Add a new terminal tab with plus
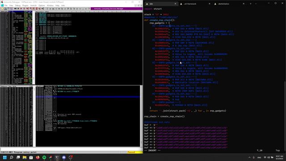Image resolution: width=286 pixels, height=161 pixels. click(251, 4)
